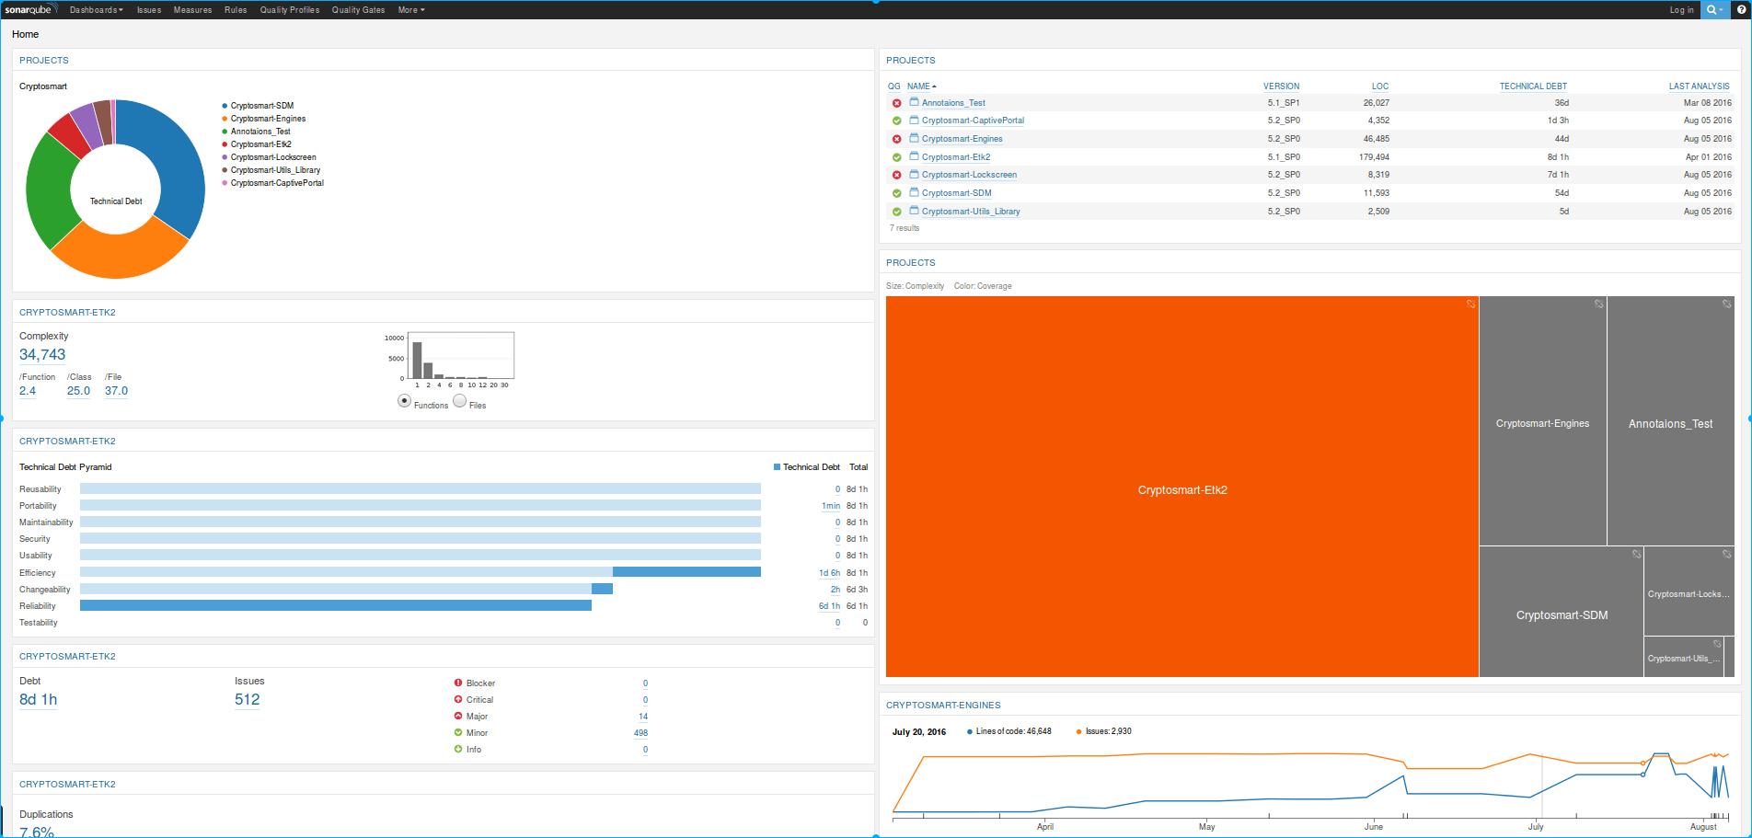Screen dimensions: 1752x838
Task: Open the link icon on Annotaions_Test treemap tile
Action: pos(1727,304)
